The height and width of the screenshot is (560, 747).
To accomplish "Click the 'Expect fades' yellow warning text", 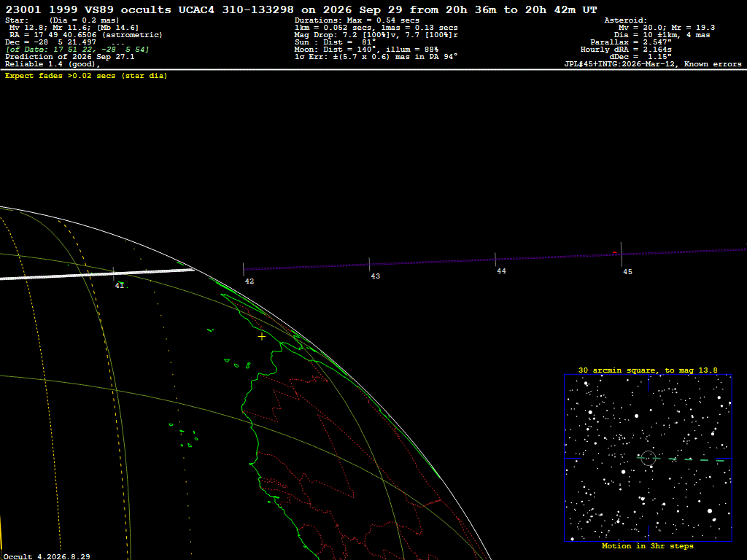I will (86, 76).
